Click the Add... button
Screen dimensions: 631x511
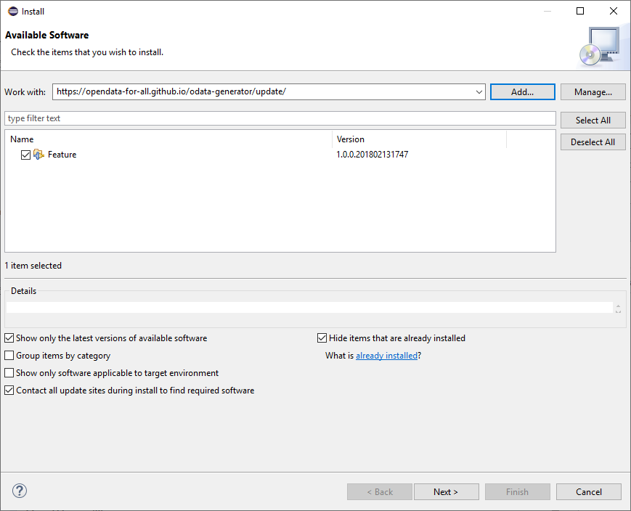tap(522, 92)
